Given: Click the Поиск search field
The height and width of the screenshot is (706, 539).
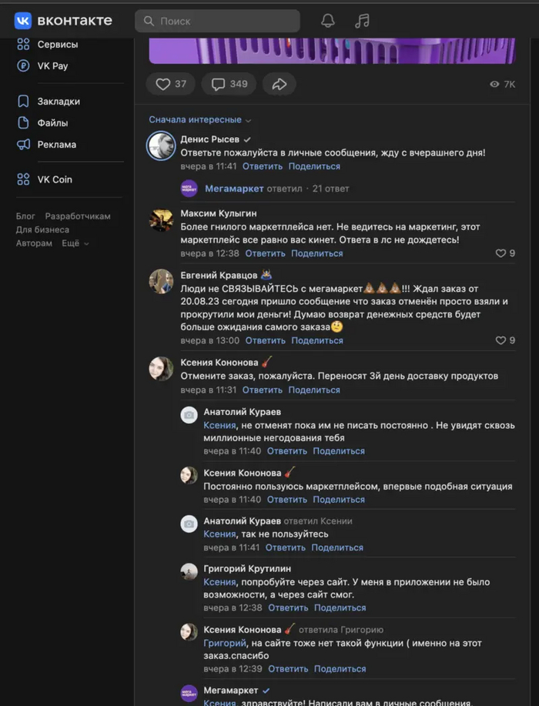Looking at the screenshot, I should coord(217,21).
